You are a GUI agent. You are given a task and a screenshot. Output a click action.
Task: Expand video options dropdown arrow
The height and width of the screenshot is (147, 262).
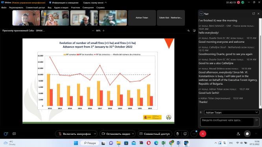[133, 134]
